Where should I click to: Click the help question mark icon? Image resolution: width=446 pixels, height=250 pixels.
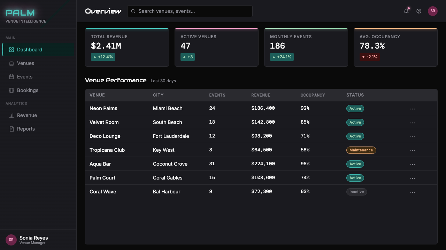(419, 11)
